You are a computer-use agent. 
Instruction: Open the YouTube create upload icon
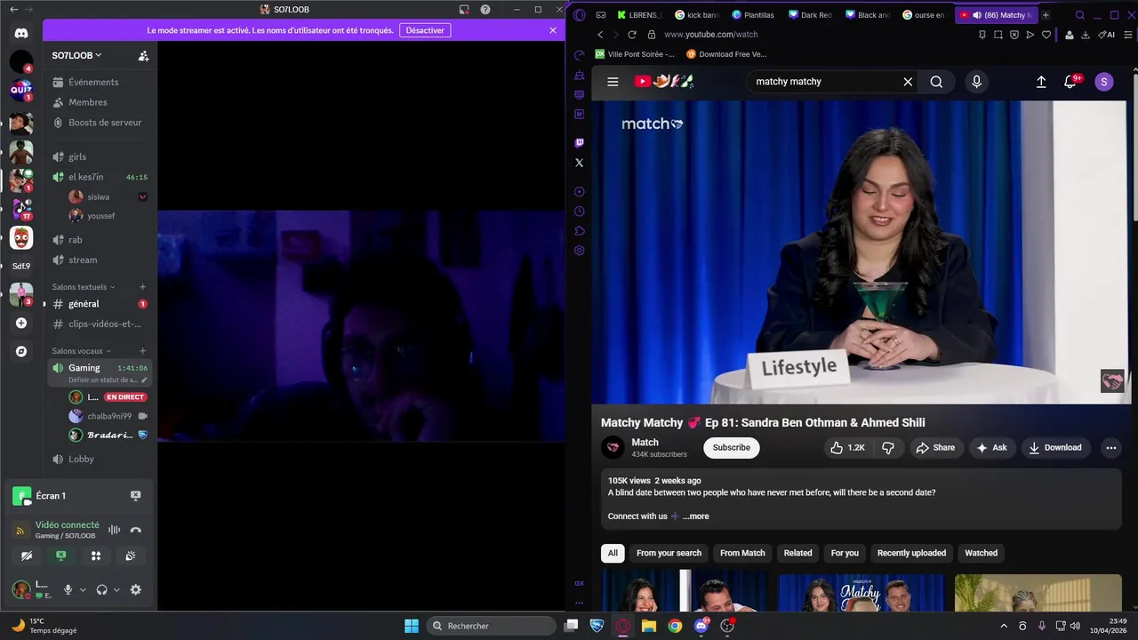coord(1041,82)
